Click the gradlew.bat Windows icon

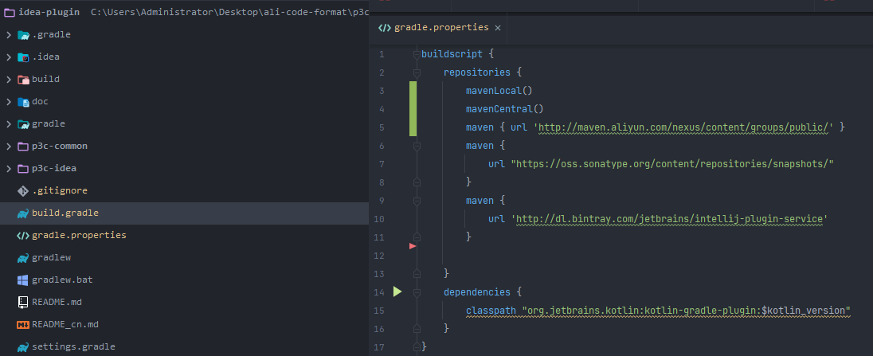[x=23, y=280]
